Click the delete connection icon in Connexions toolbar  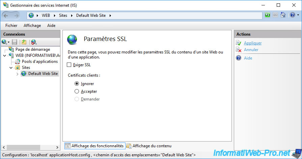tap(34, 42)
